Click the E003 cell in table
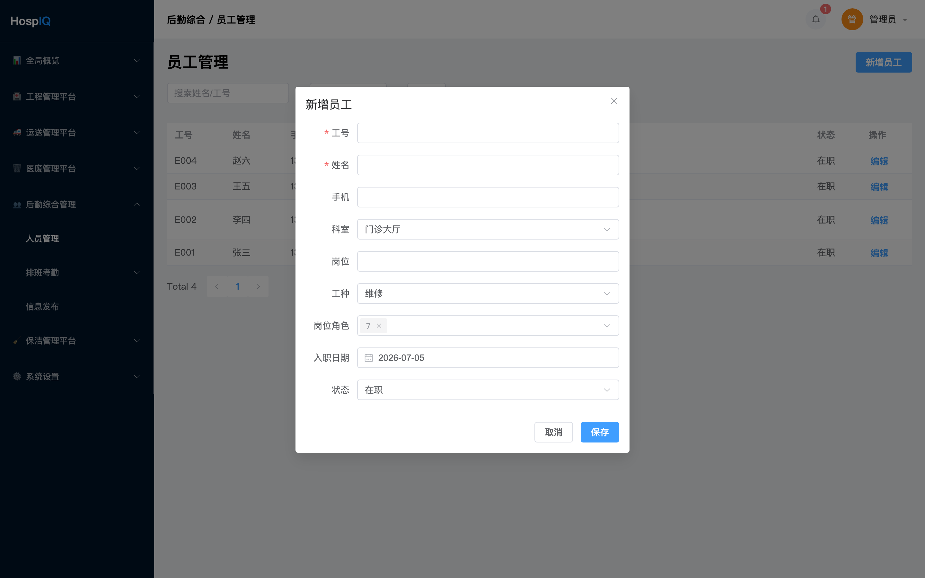 (x=185, y=187)
